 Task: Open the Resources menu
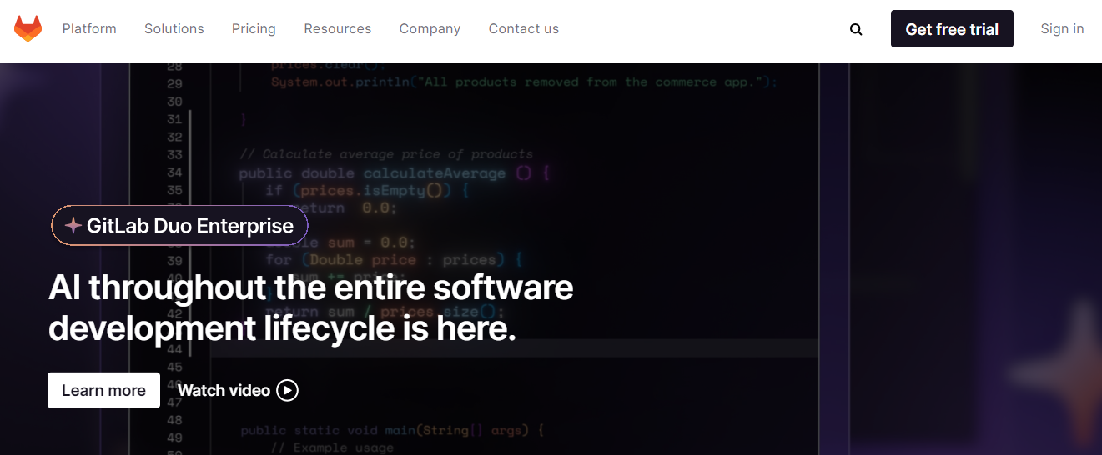click(338, 28)
